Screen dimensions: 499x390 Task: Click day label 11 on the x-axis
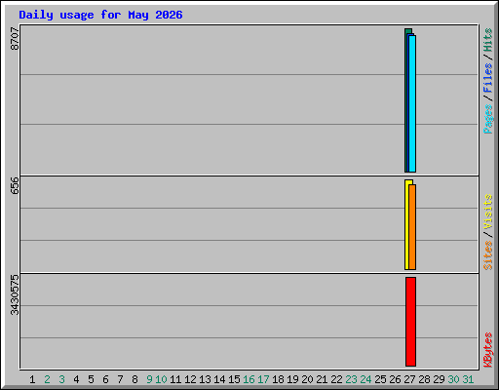(175, 379)
